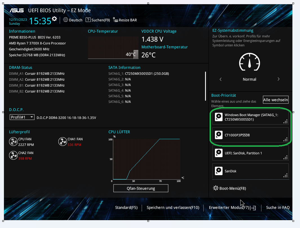Click DIMM_A2 Corsair 8192MB entry
The image size is (300, 228).
pyautogui.click(x=37, y=80)
